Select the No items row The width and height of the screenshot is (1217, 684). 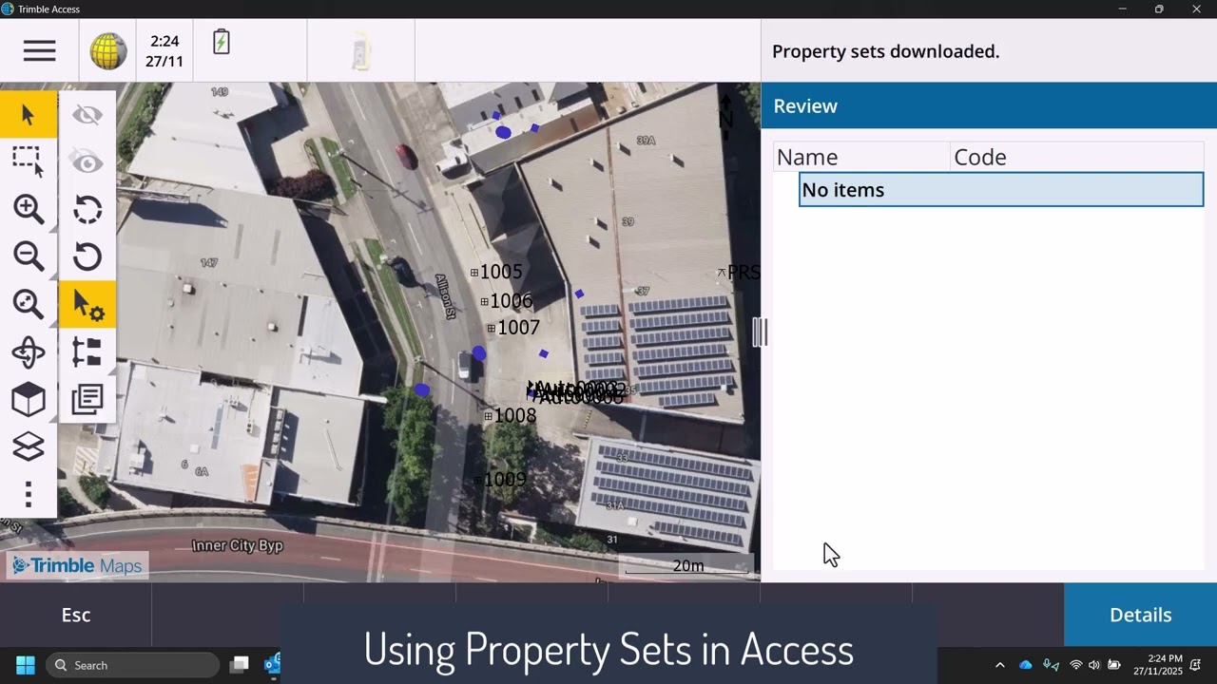pyautogui.click(x=1001, y=190)
